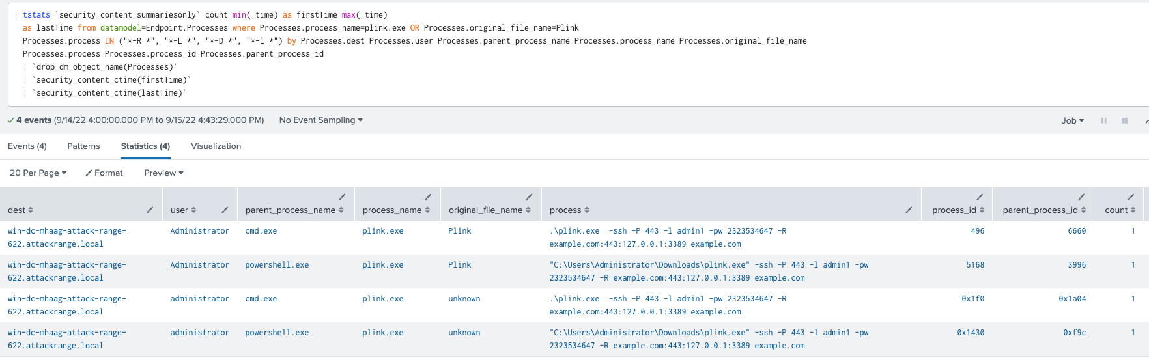The width and height of the screenshot is (1149, 362).
Task: Click process_id value 496
Action: click(978, 231)
